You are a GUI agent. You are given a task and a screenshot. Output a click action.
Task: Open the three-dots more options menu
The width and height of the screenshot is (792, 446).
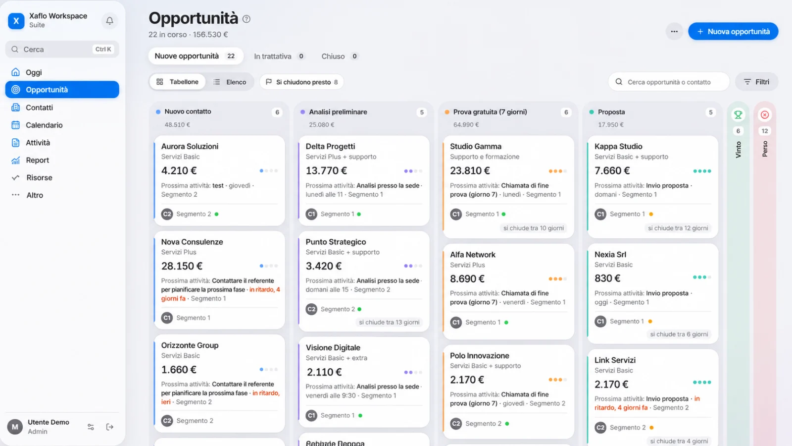[x=674, y=31]
